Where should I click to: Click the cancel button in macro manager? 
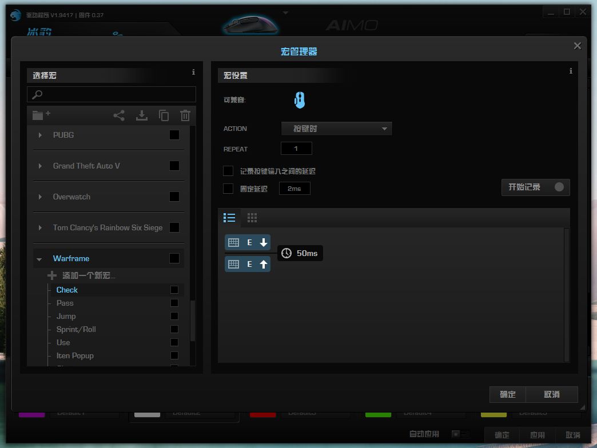[552, 394]
